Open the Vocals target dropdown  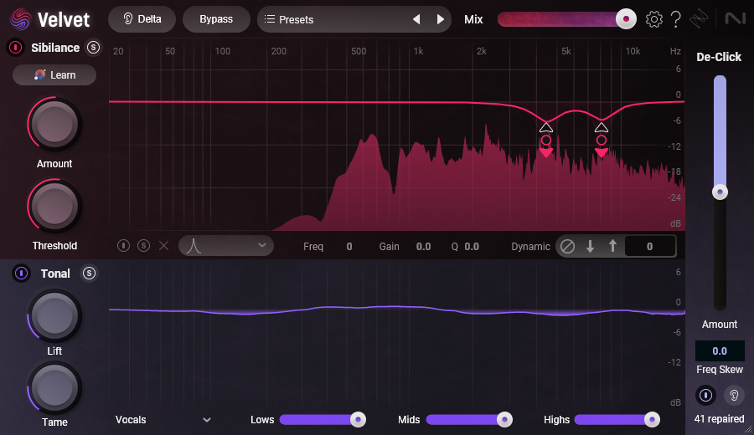(163, 420)
